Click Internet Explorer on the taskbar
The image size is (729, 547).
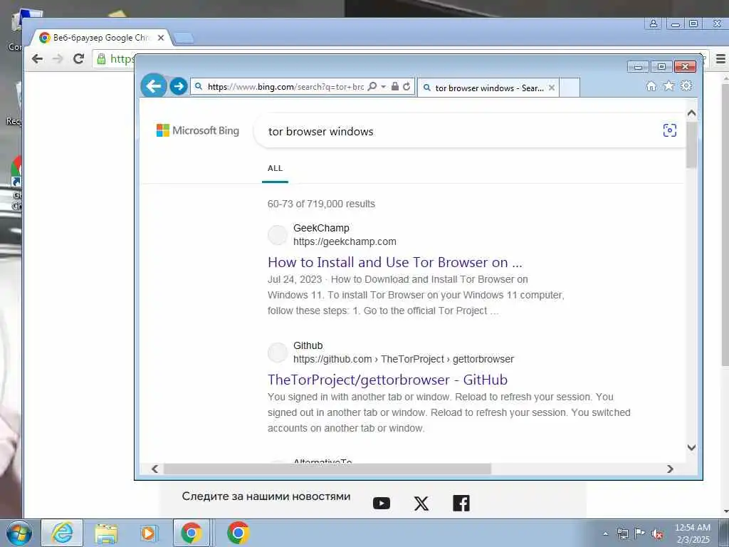click(x=63, y=533)
